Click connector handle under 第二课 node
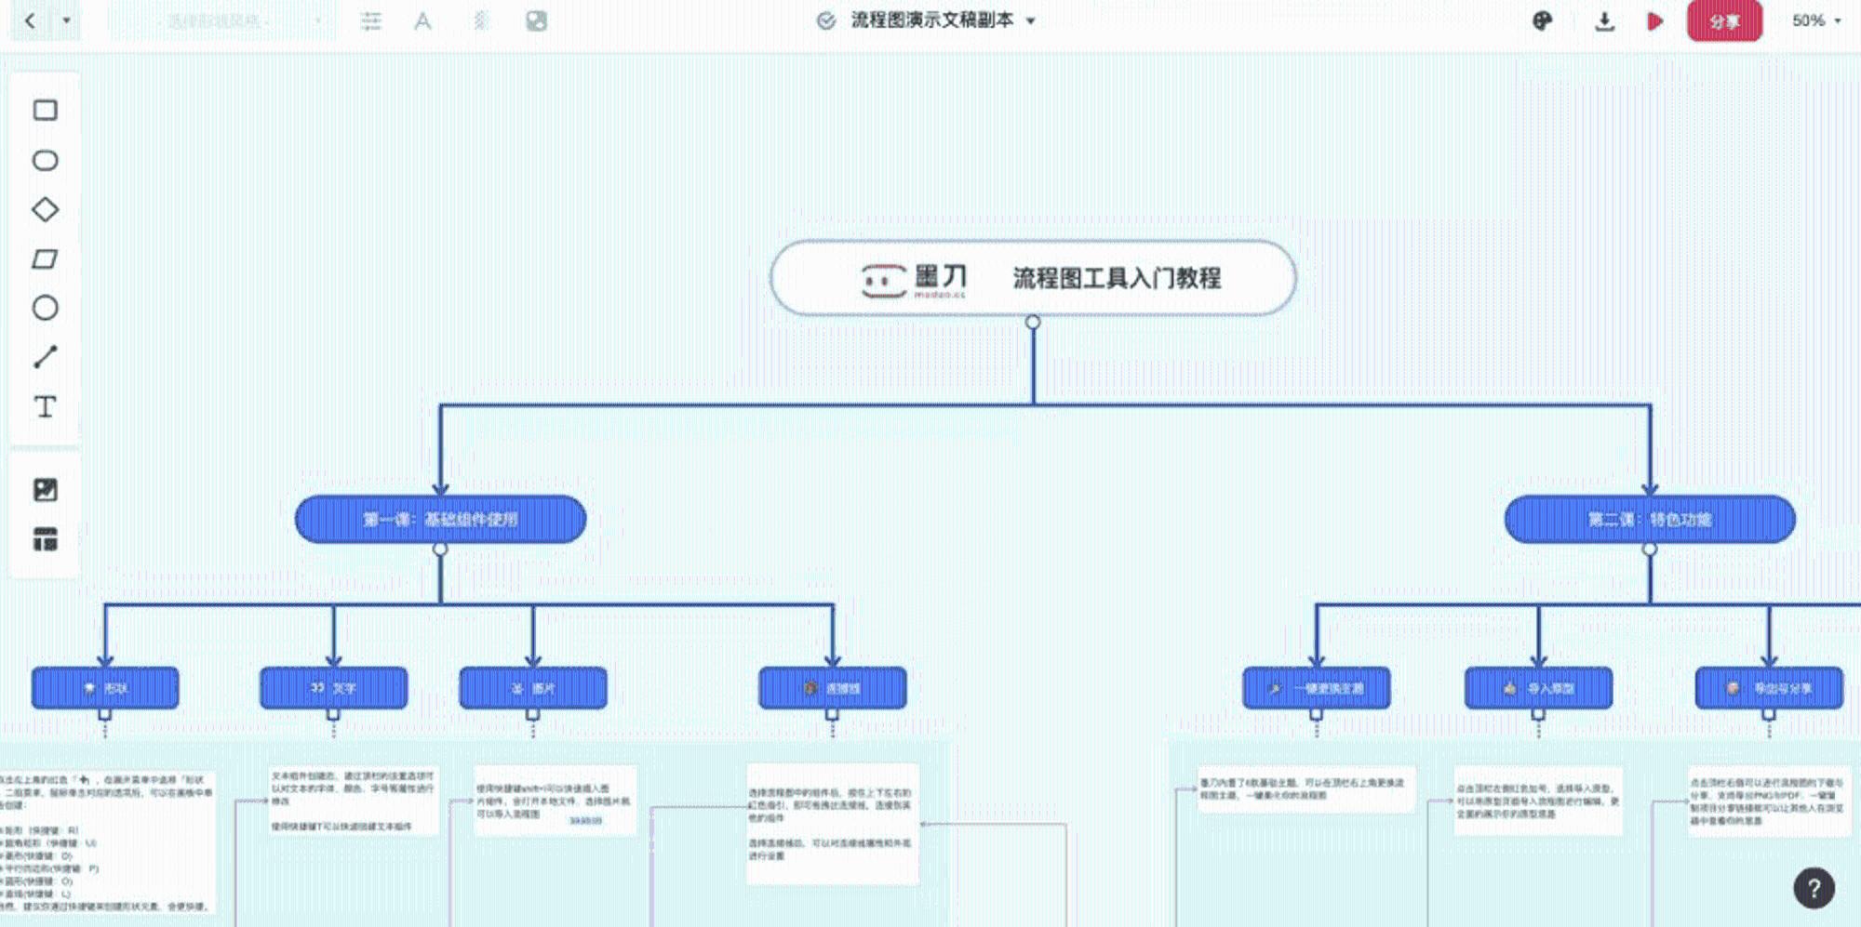Screen dimensions: 1861x927 [1650, 550]
